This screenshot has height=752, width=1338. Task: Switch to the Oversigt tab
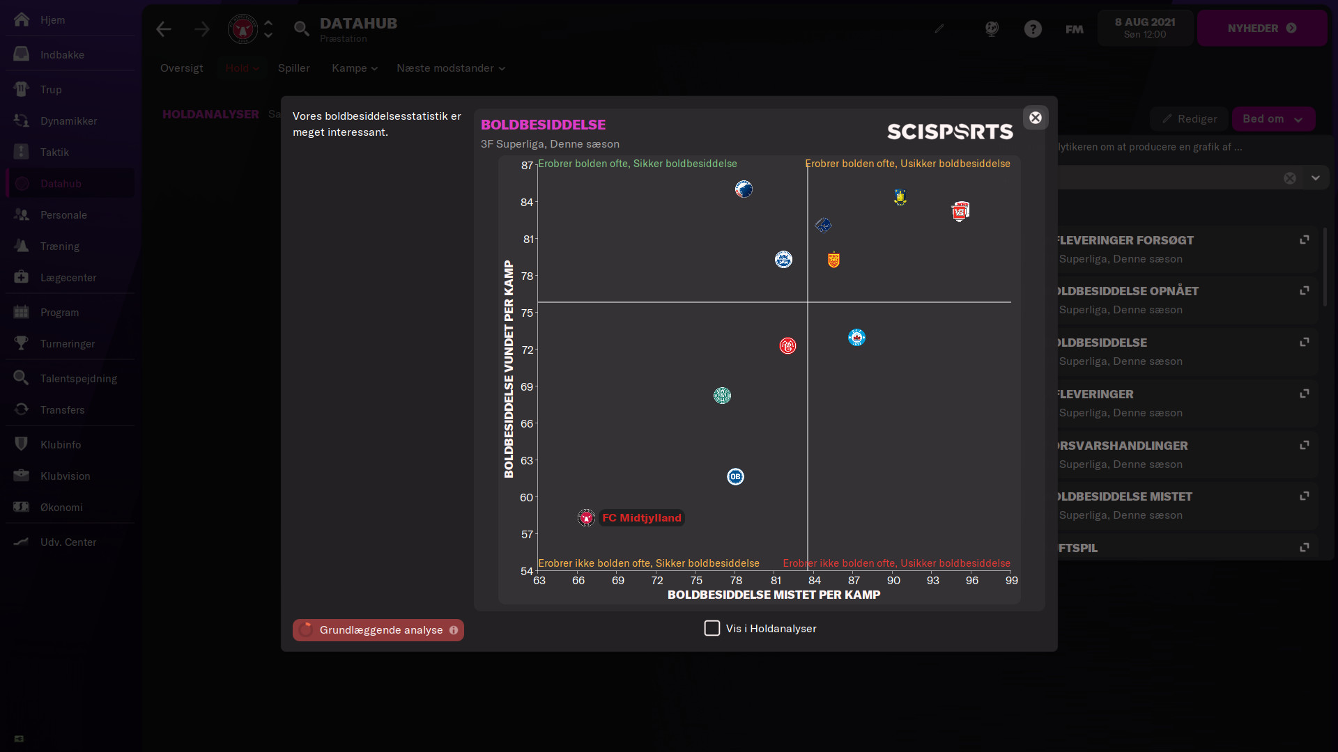[x=181, y=68]
